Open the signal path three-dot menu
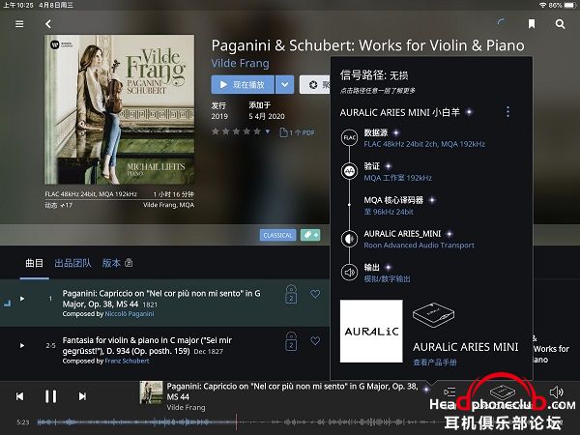This screenshot has height=435, width=580. pos(507,112)
